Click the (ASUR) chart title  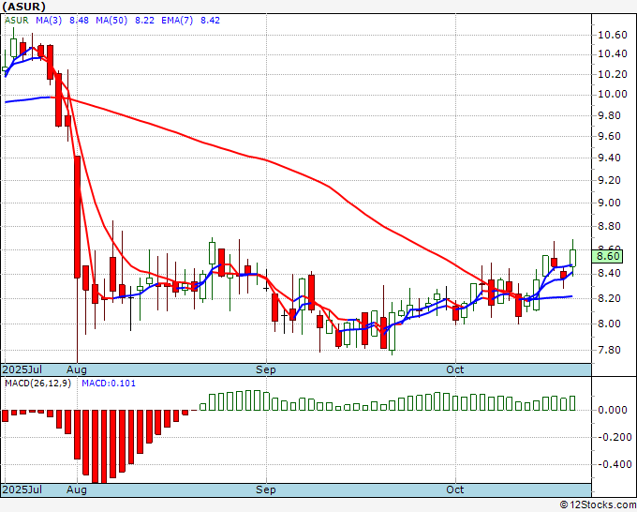coord(23,7)
